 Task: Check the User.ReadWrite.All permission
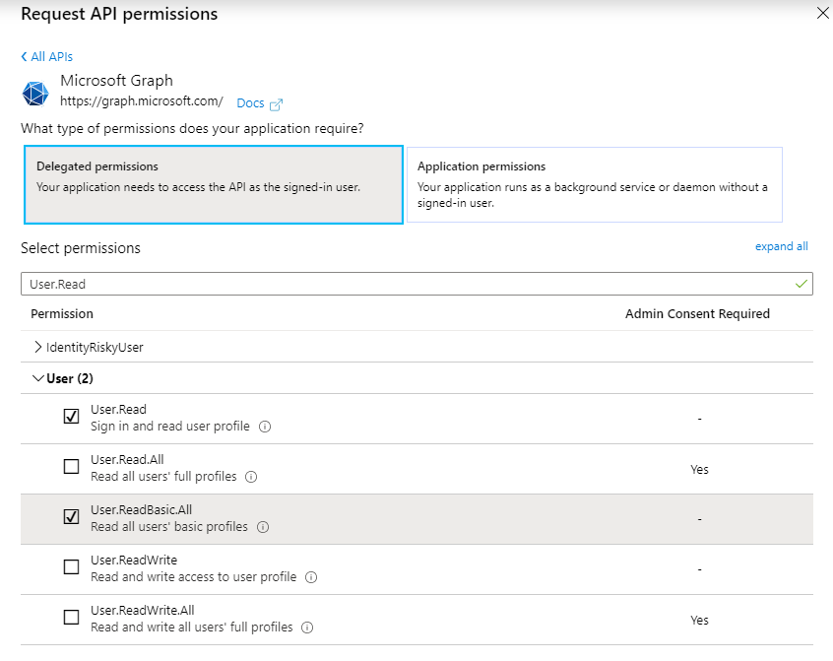pyautogui.click(x=71, y=618)
